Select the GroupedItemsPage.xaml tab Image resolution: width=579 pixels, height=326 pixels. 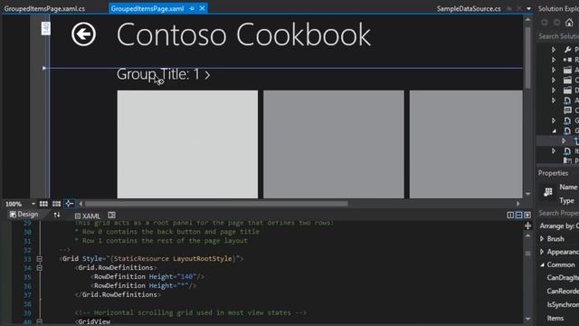coord(147,9)
